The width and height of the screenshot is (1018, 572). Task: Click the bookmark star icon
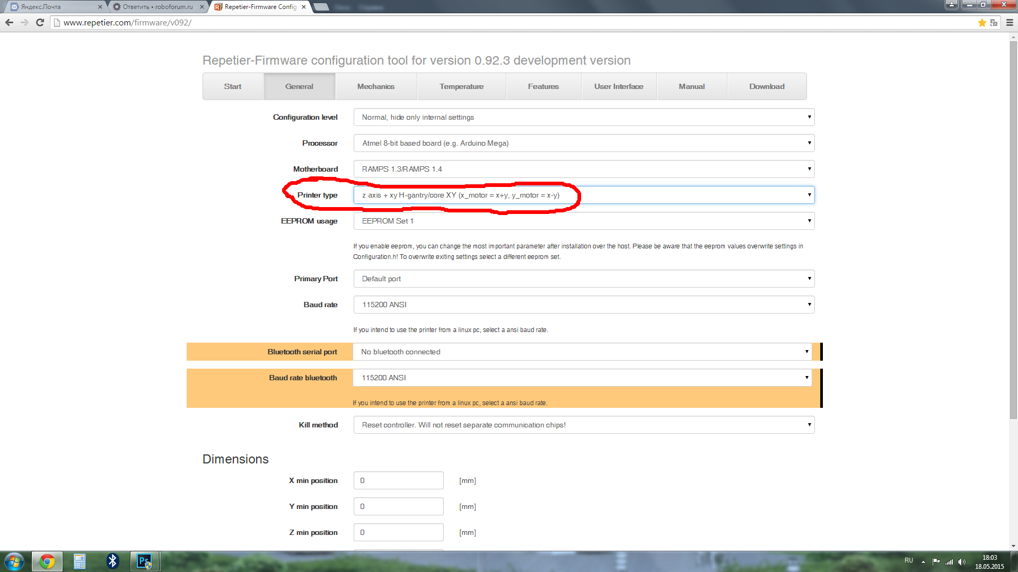click(981, 22)
